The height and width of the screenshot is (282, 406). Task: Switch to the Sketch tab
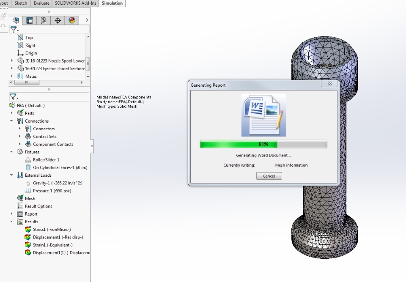[21, 3]
